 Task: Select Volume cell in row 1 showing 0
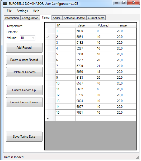[106, 31]
